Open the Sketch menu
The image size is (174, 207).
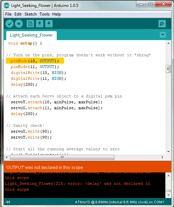pyautogui.click(x=30, y=14)
